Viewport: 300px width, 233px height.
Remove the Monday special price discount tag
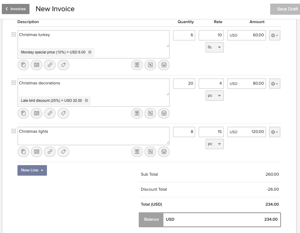point(90,52)
